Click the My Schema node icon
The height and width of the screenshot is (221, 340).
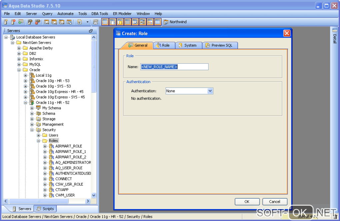coord(39,108)
